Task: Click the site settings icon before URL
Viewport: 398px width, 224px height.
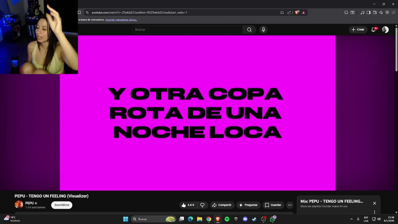Action: [x=87, y=12]
